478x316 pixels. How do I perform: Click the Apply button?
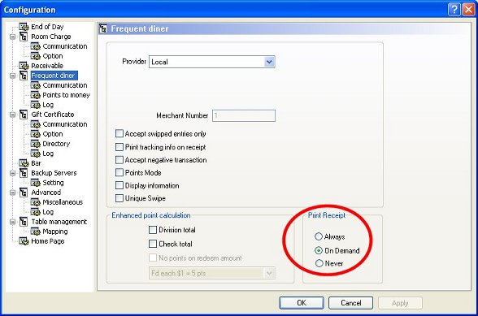click(400, 303)
